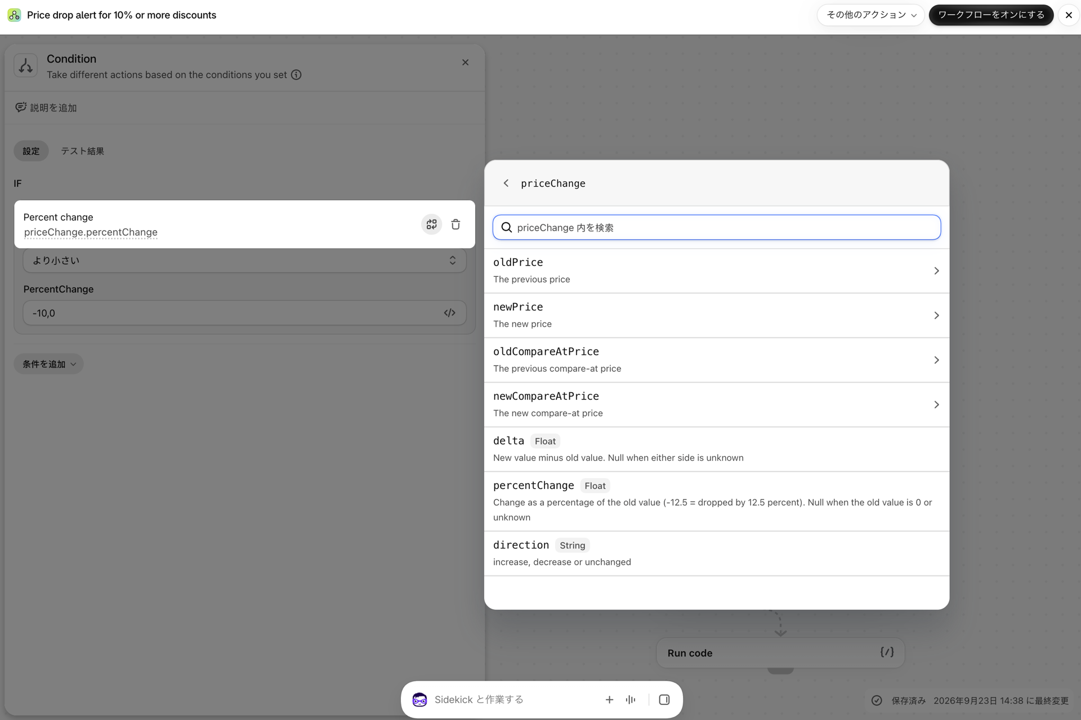1081x720 pixels.
Task: Click ワークフローをオンにする button
Action: click(991, 15)
